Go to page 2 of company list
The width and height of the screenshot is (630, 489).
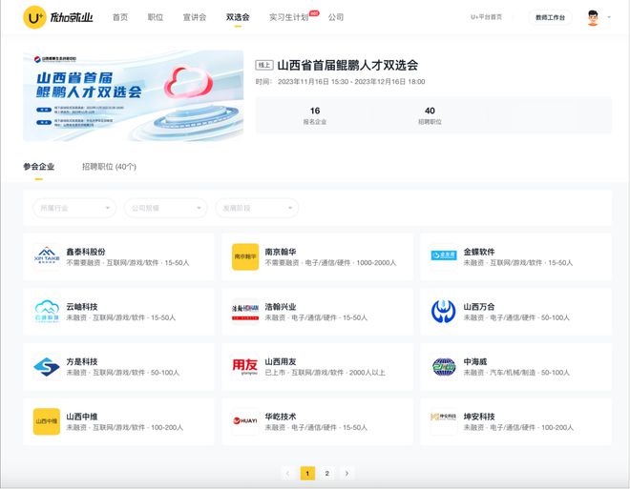point(326,473)
